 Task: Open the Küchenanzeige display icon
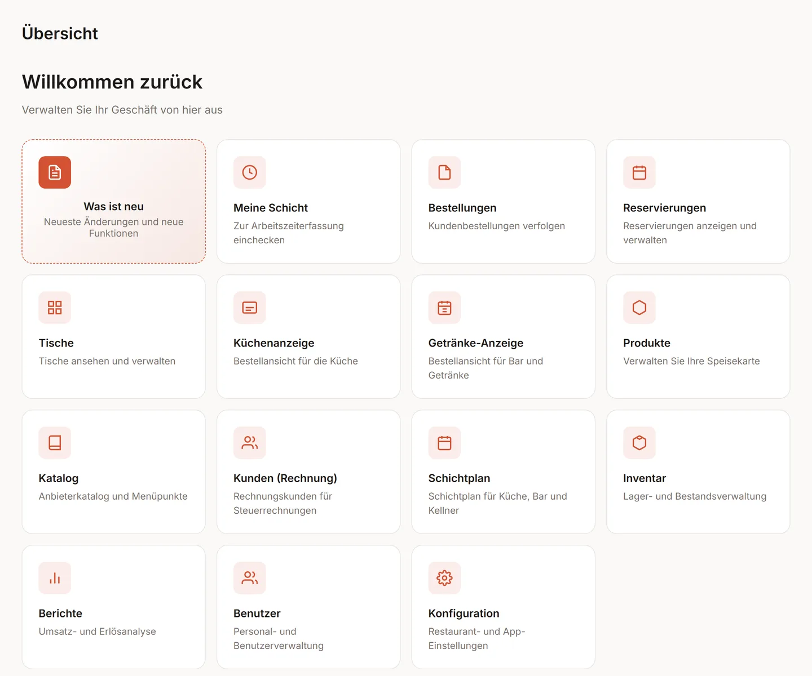(x=250, y=308)
